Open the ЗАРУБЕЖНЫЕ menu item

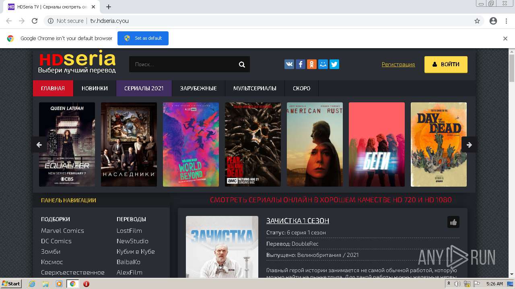[x=198, y=88]
